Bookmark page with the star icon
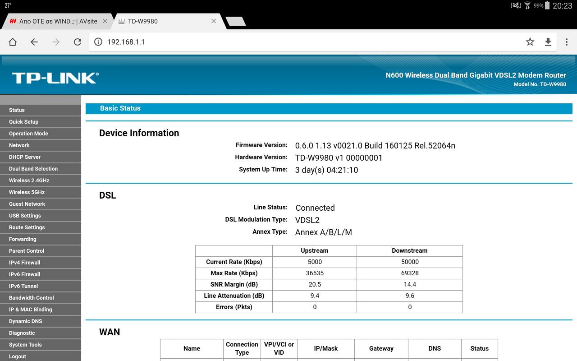The width and height of the screenshot is (577, 361). tap(530, 42)
